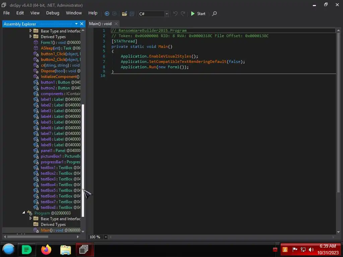Click the label1 field icon
343x257 pixels.
[36, 99]
